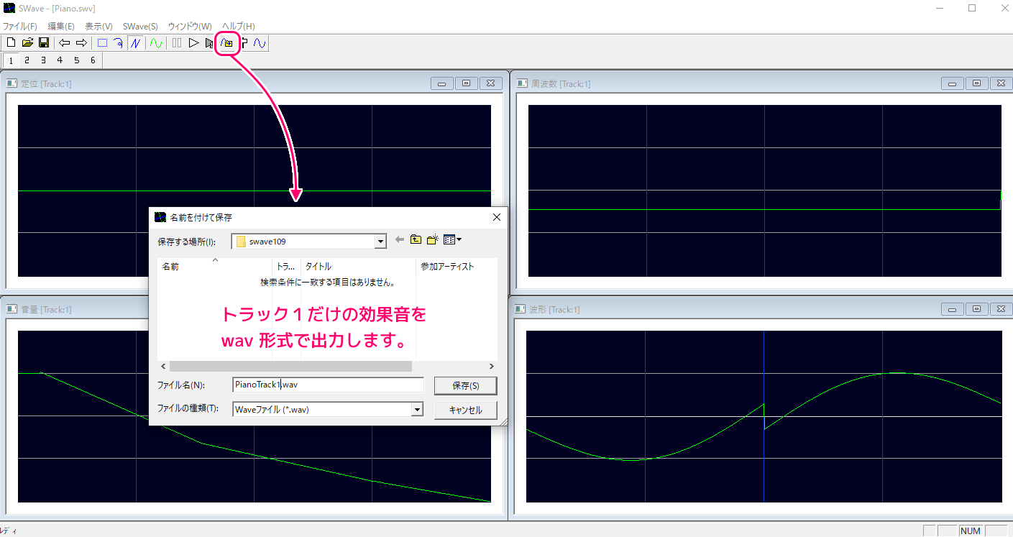Viewport: 1013px width, 537px height.
Task: Click the file list horizontal scrollbar thumb
Action: (x=290, y=366)
